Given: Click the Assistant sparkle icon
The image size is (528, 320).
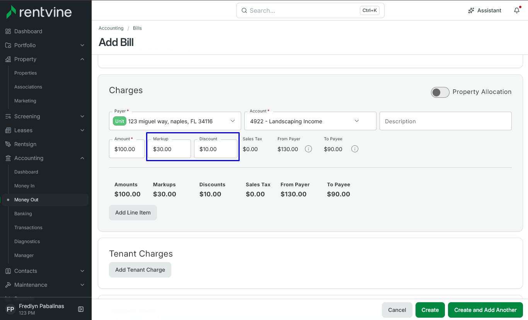Looking at the screenshot, I should [x=471, y=10].
